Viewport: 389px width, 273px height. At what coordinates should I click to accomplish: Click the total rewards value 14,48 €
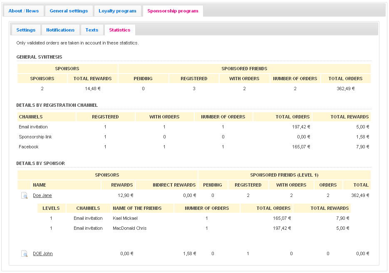pyautogui.click(x=92, y=89)
